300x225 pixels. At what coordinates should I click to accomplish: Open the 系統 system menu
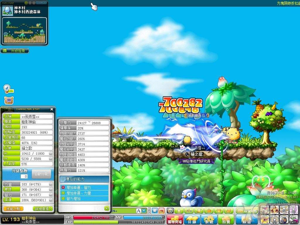209,220
